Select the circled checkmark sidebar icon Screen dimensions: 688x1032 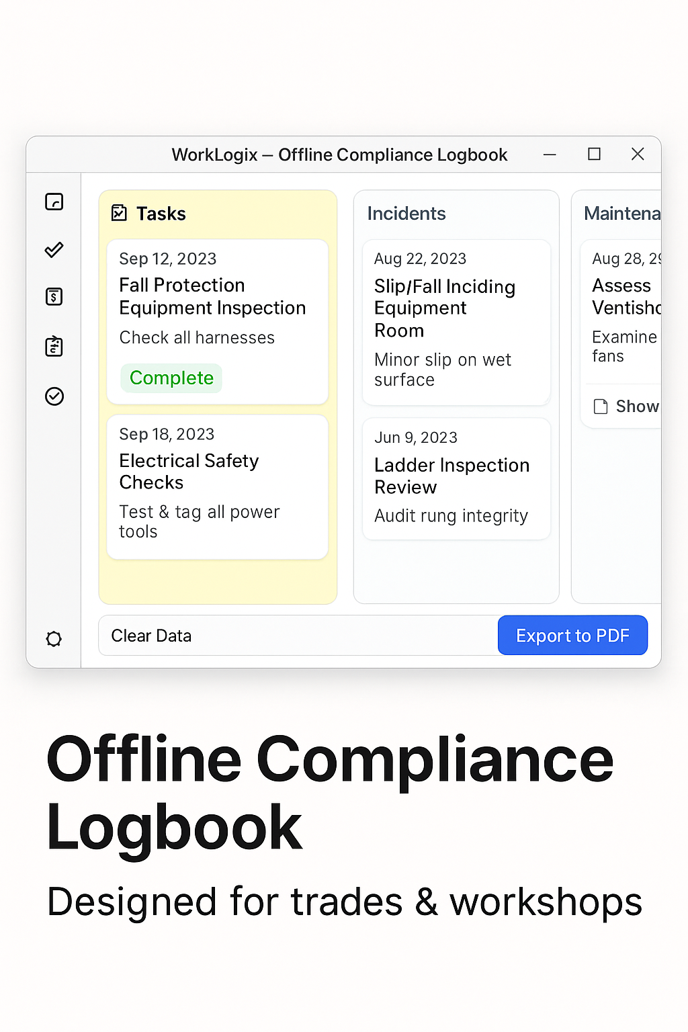click(x=54, y=396)
